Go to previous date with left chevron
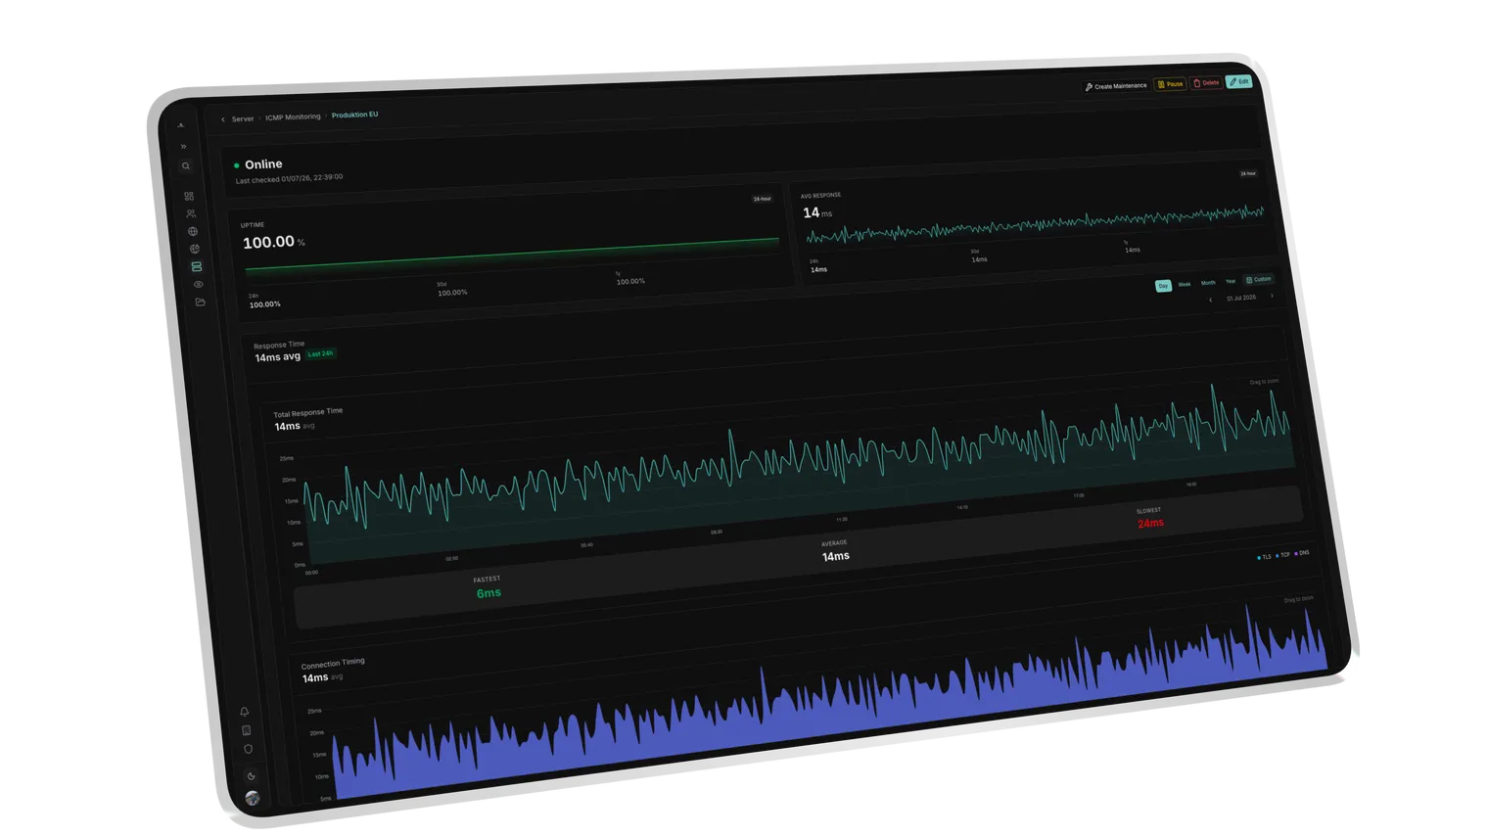 click(1211, 300)
